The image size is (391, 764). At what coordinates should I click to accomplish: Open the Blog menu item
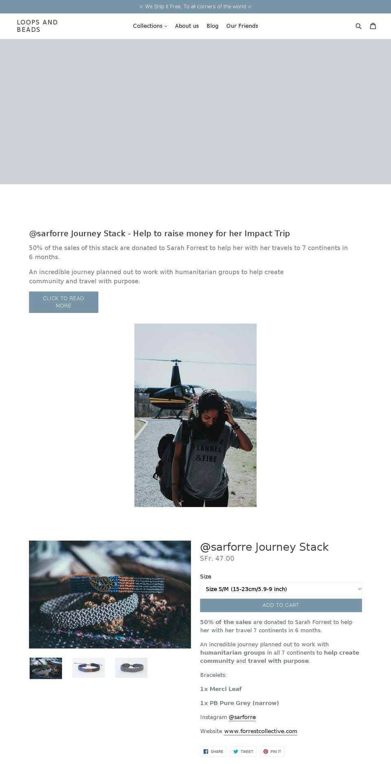point(213,26)
